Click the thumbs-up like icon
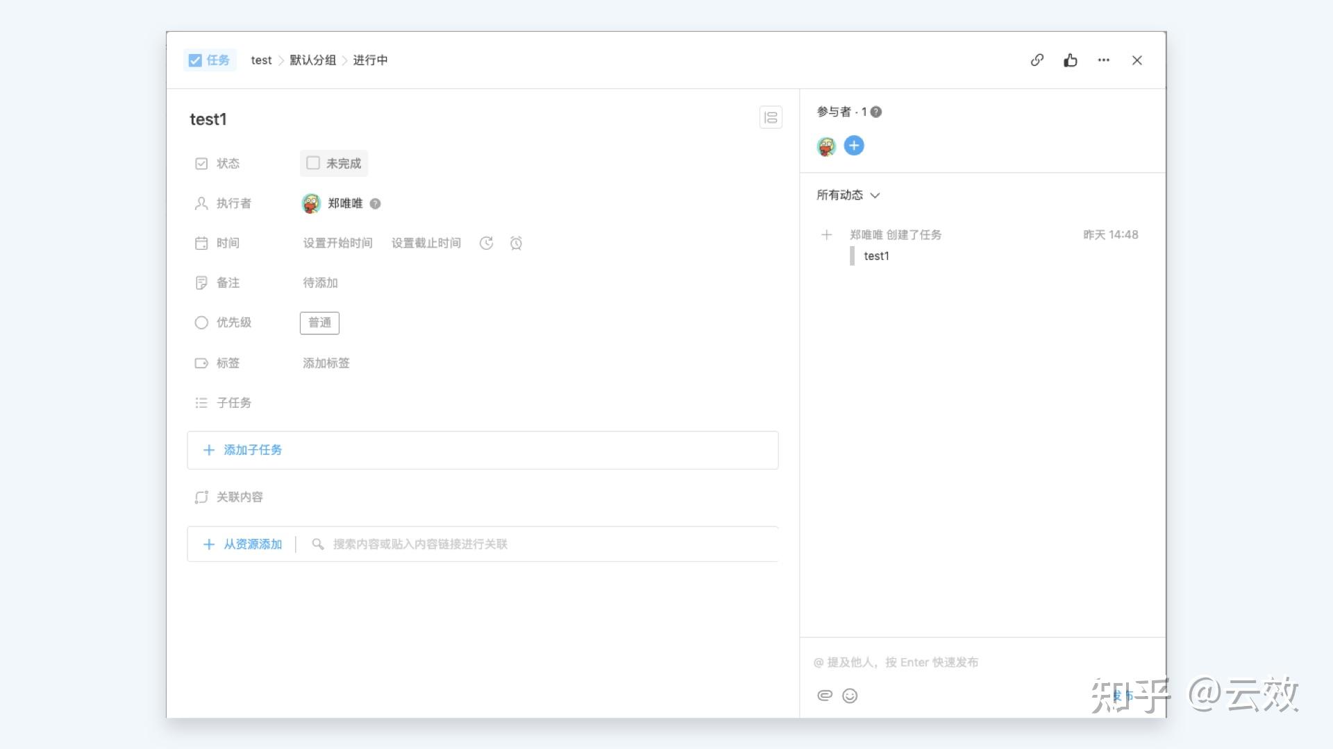The height and width of the screenshot is (749, 1333). (1070, 60)
